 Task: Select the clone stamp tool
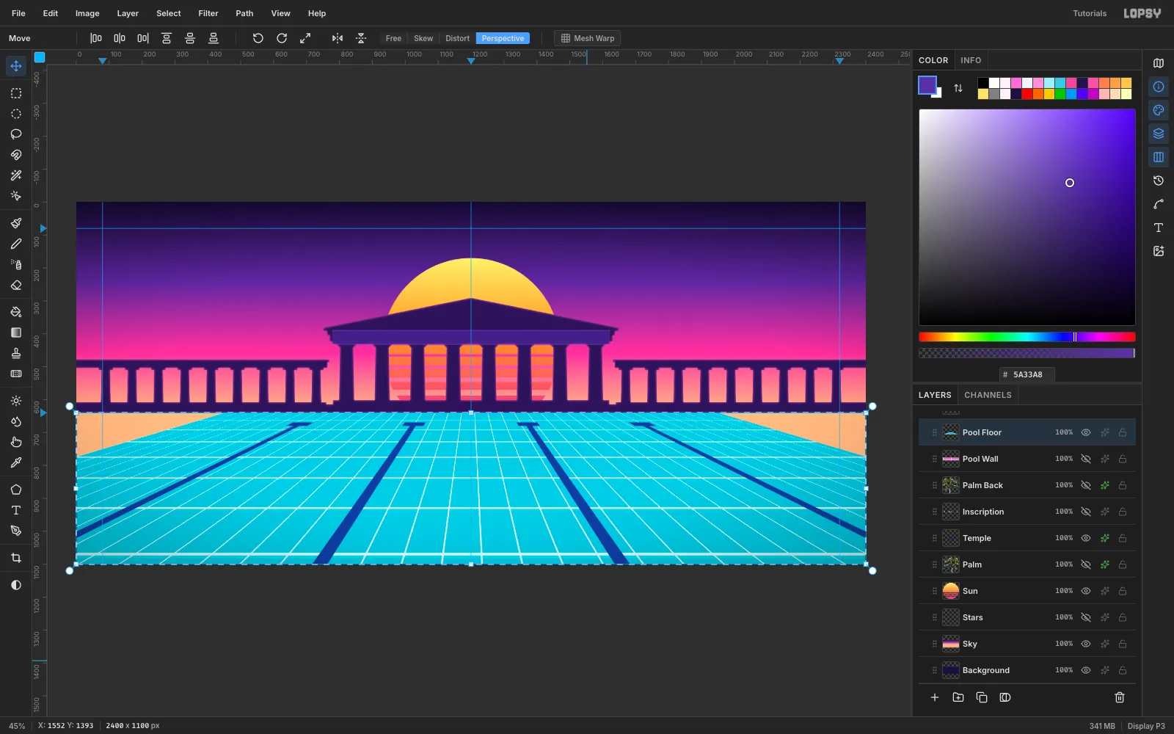coord(15,353)
